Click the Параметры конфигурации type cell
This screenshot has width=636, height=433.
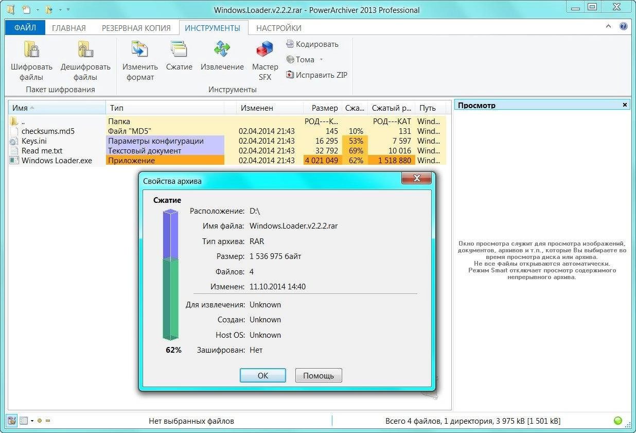click(x=165, y=141)
